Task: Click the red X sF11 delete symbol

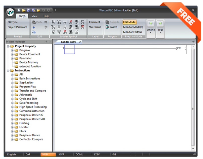Action: pos(82,27)
